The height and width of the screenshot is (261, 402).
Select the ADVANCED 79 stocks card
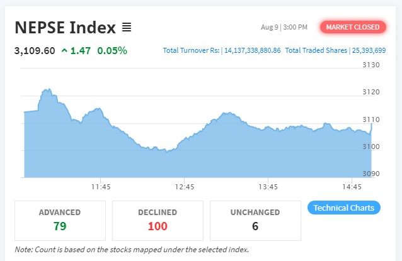click(x=60, y=219)
